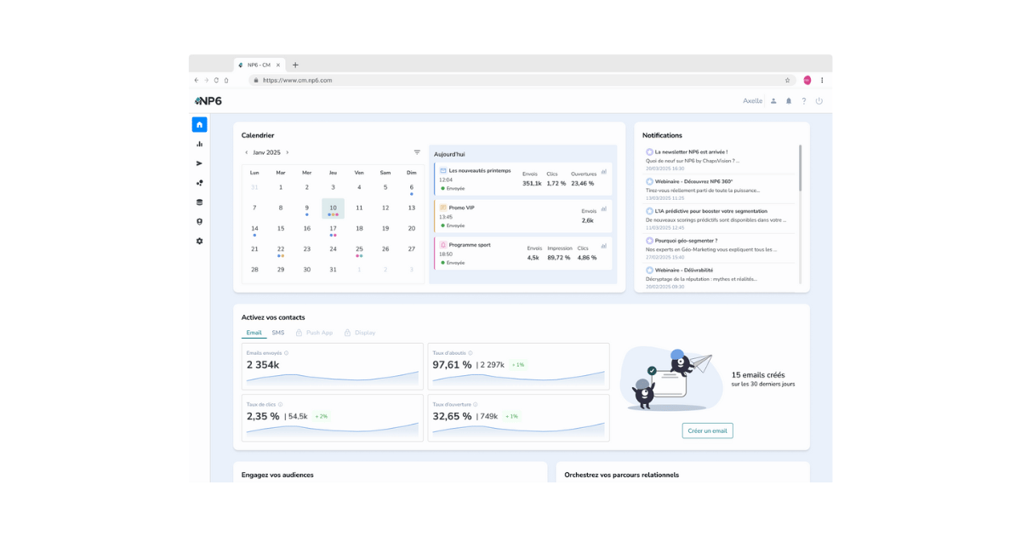This screenshot has height=536, width=1021.
Task: Open stats chart icon for Promo VIP
Action: (x=604, y=208)
